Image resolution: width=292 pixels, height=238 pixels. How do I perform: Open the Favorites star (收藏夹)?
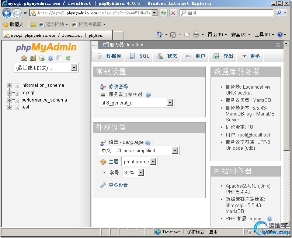[x=13, y=24]
